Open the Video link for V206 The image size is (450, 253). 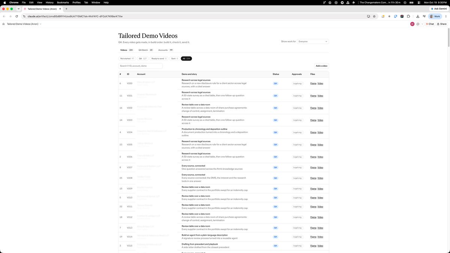point(320,157)
